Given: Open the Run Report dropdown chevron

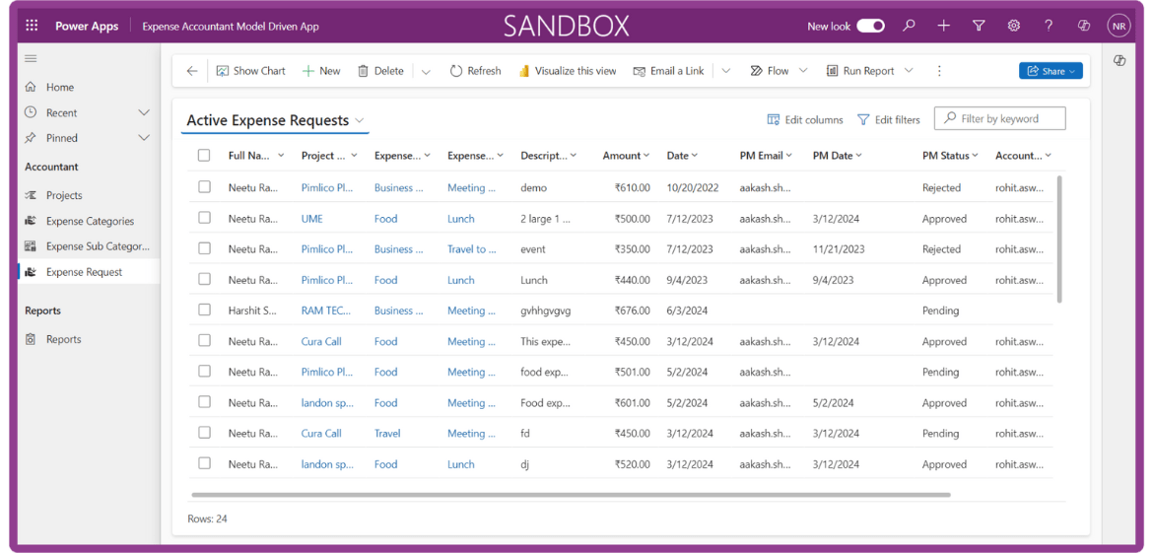Looking at the screenshot, I should (909, 71).
